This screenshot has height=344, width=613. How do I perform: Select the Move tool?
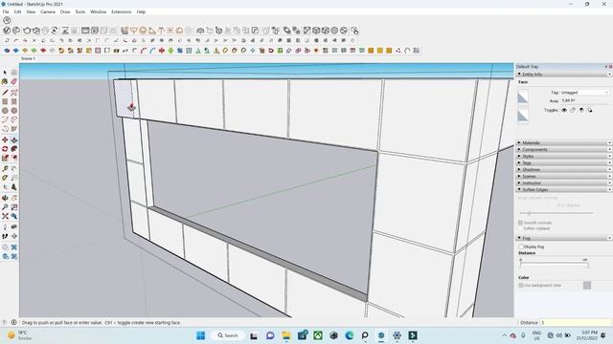click(5, 140)
